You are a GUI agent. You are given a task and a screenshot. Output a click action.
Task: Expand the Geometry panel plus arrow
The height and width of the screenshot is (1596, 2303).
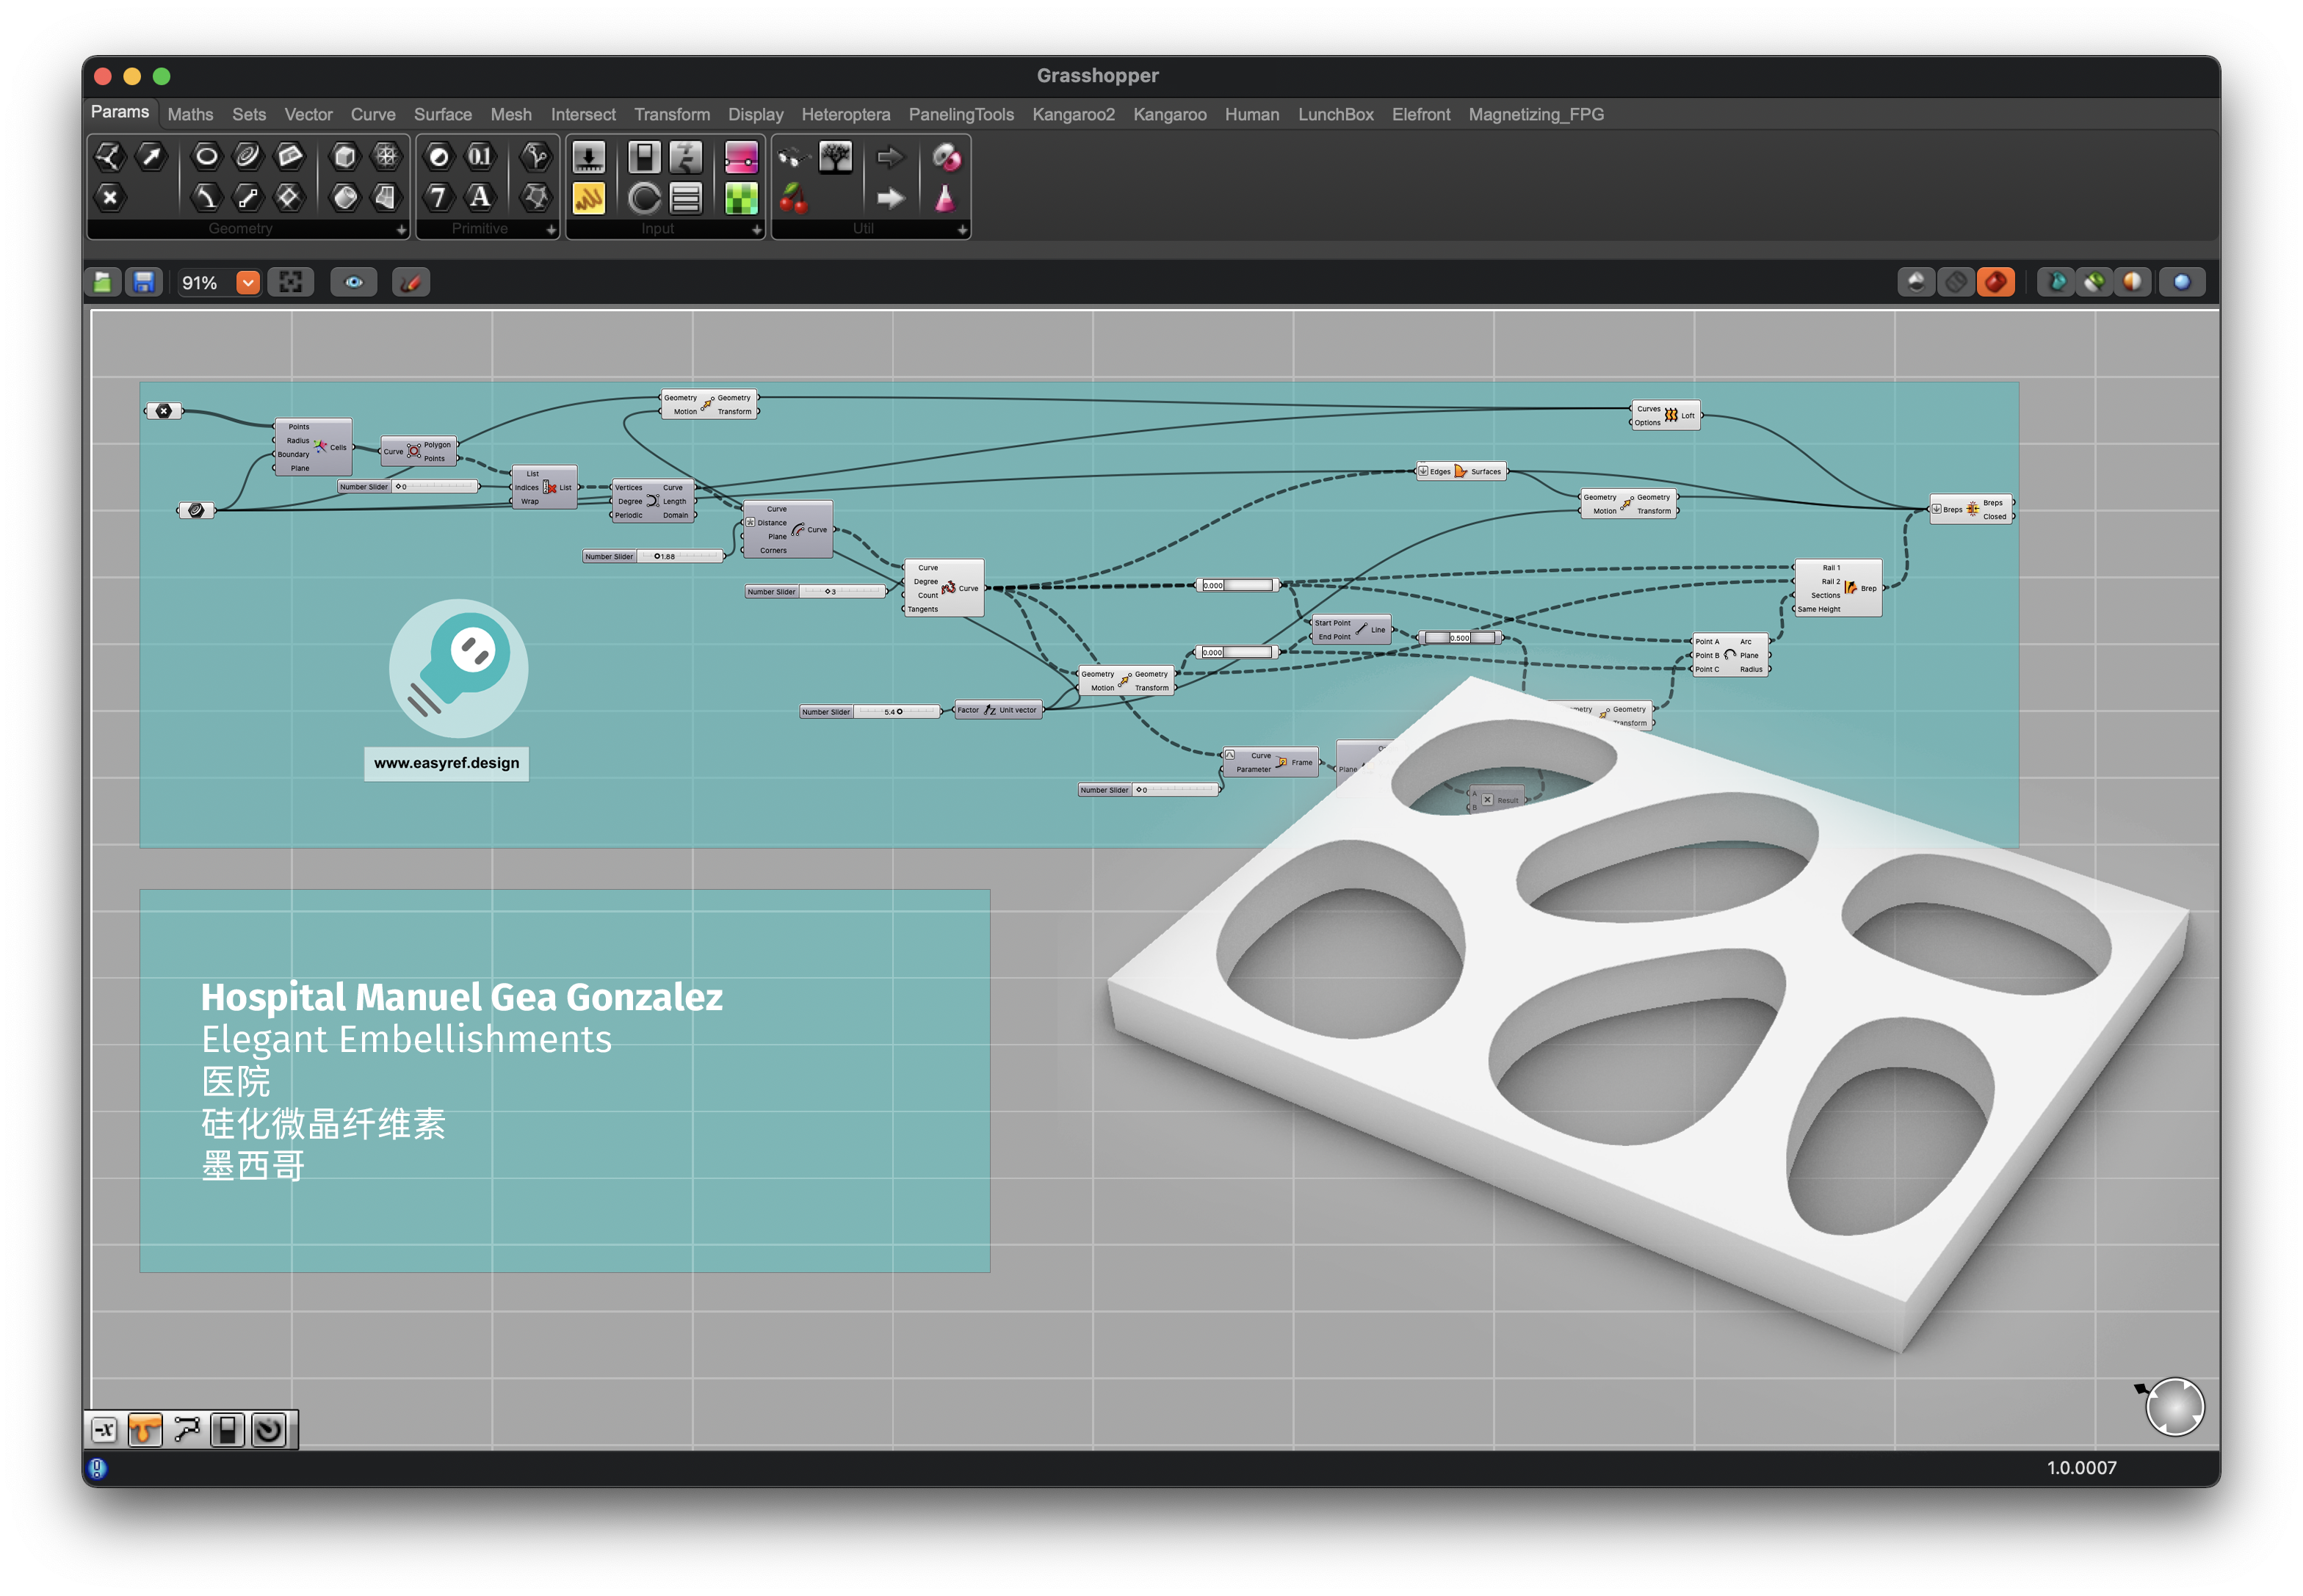pyautogui.click(x=401, y=230)
